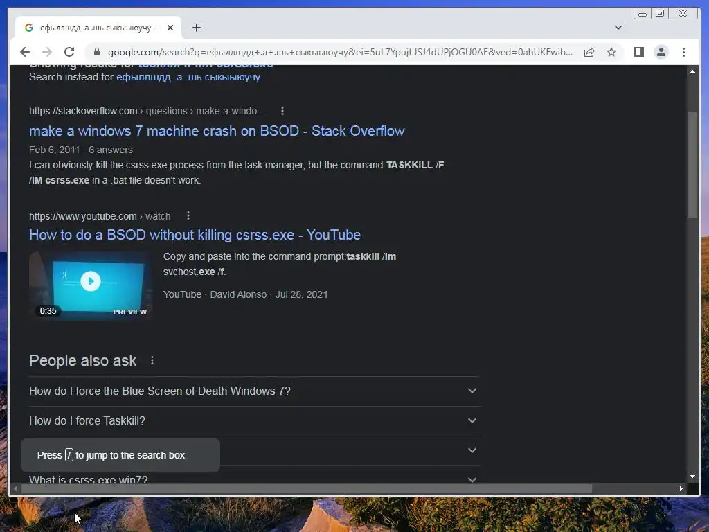Viewport: 709px width, 532px height.
Task: Open options for the YouTube result
Action: coord(188,216)
